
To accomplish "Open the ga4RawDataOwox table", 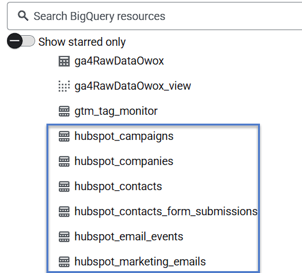I will point(119,61).
